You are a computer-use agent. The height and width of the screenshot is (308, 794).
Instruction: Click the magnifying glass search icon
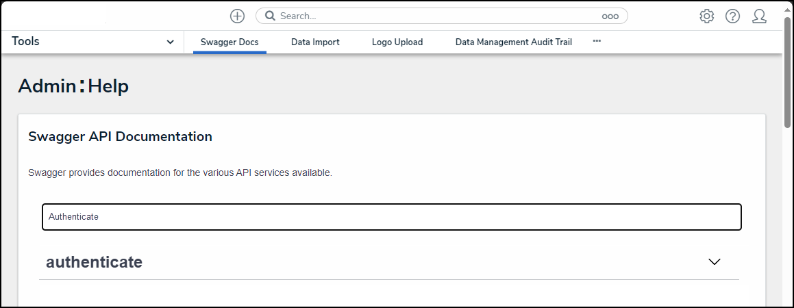[270, 16]
